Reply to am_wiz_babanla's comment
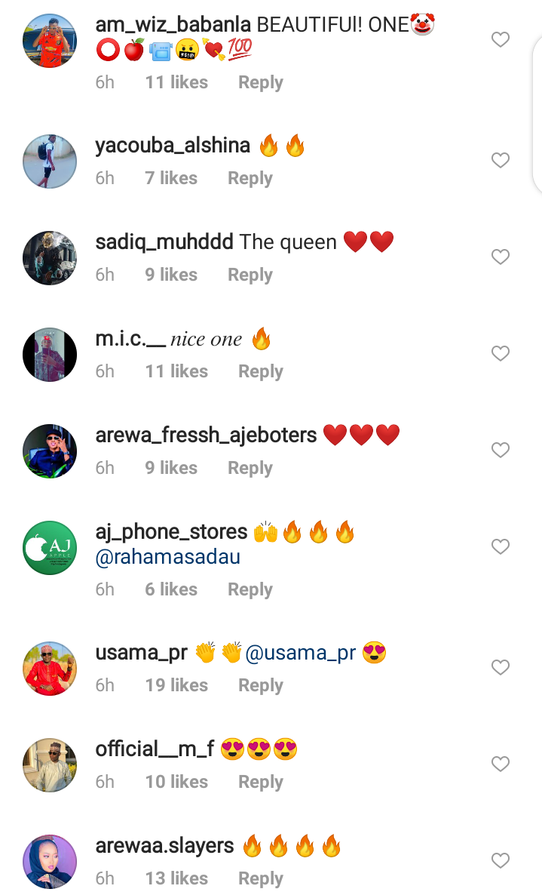 260,82
